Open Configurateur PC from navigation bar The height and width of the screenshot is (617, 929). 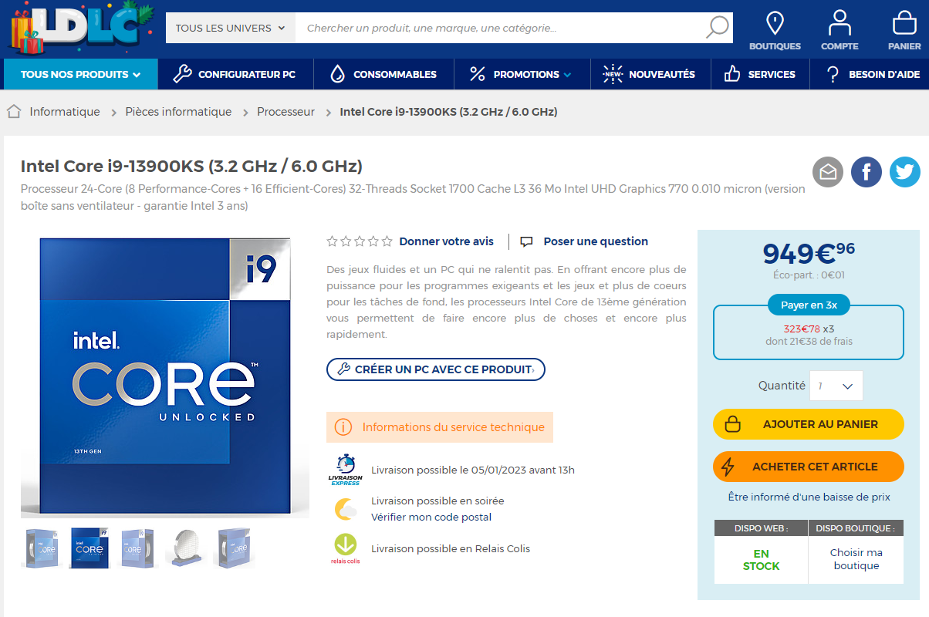click(x=235, y=74)
